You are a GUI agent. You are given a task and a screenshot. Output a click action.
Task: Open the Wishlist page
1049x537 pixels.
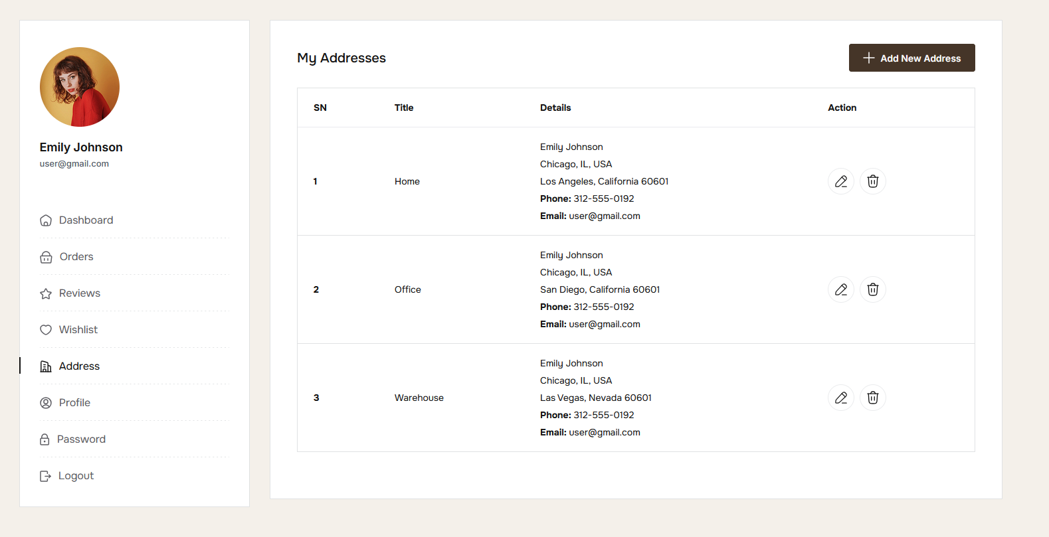[78, 330]
